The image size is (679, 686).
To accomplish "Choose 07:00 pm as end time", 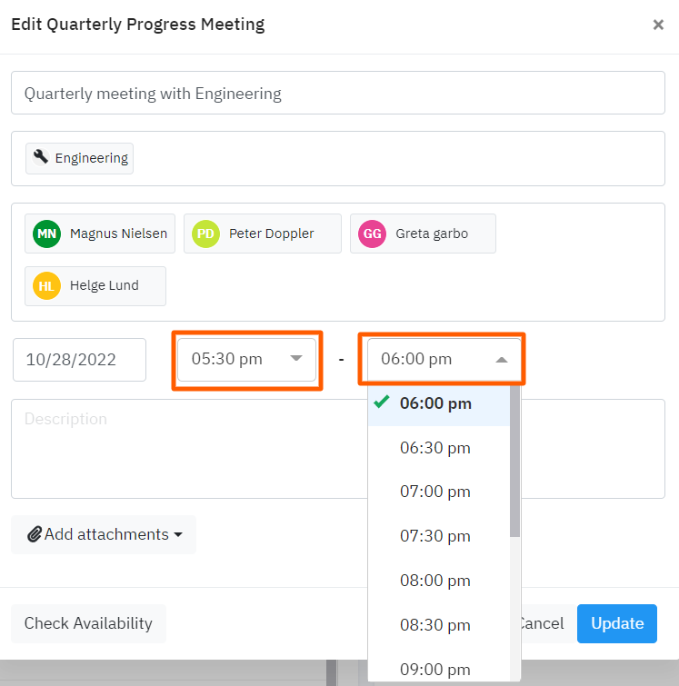I will [x=435, y=492].
